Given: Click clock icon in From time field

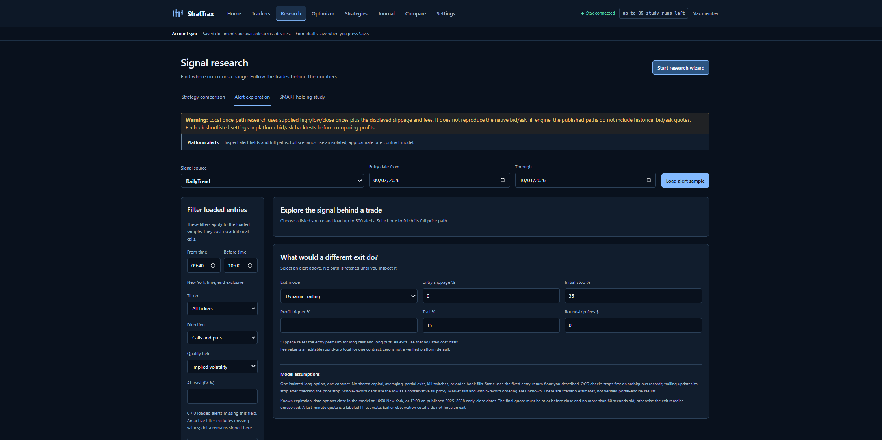Looking at the screenshot, I should (213, 266).
